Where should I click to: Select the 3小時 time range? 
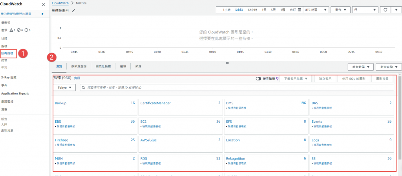pyautogui.click(x=239, y=10)
